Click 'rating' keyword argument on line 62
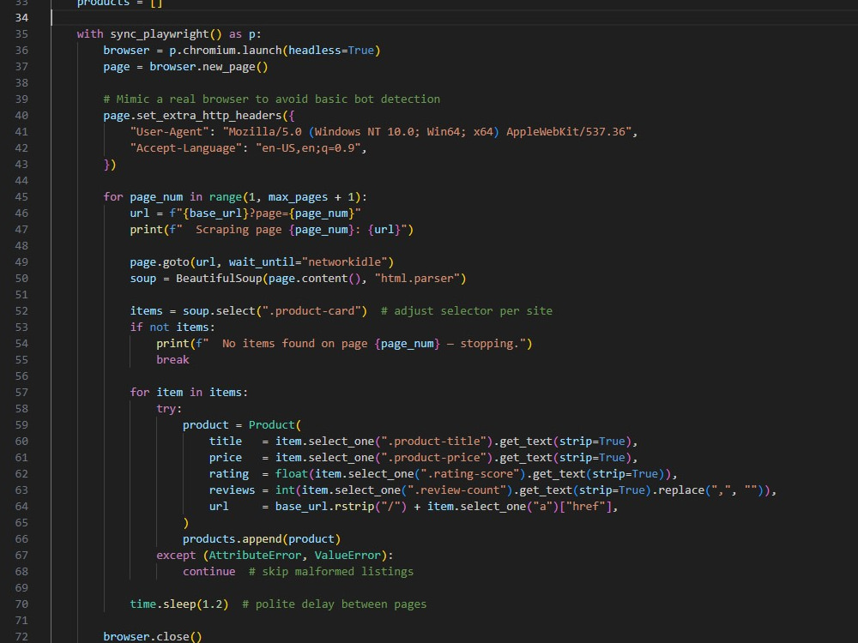Image resolution: width=858 pixels, height=643 pixels. pos(229,474)
